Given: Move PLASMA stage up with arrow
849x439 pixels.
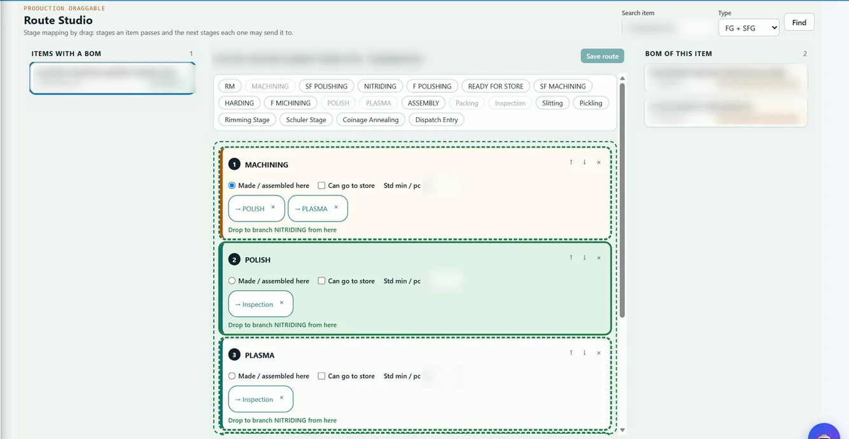Looking at the screenshot, I should [x=571, y=352].
